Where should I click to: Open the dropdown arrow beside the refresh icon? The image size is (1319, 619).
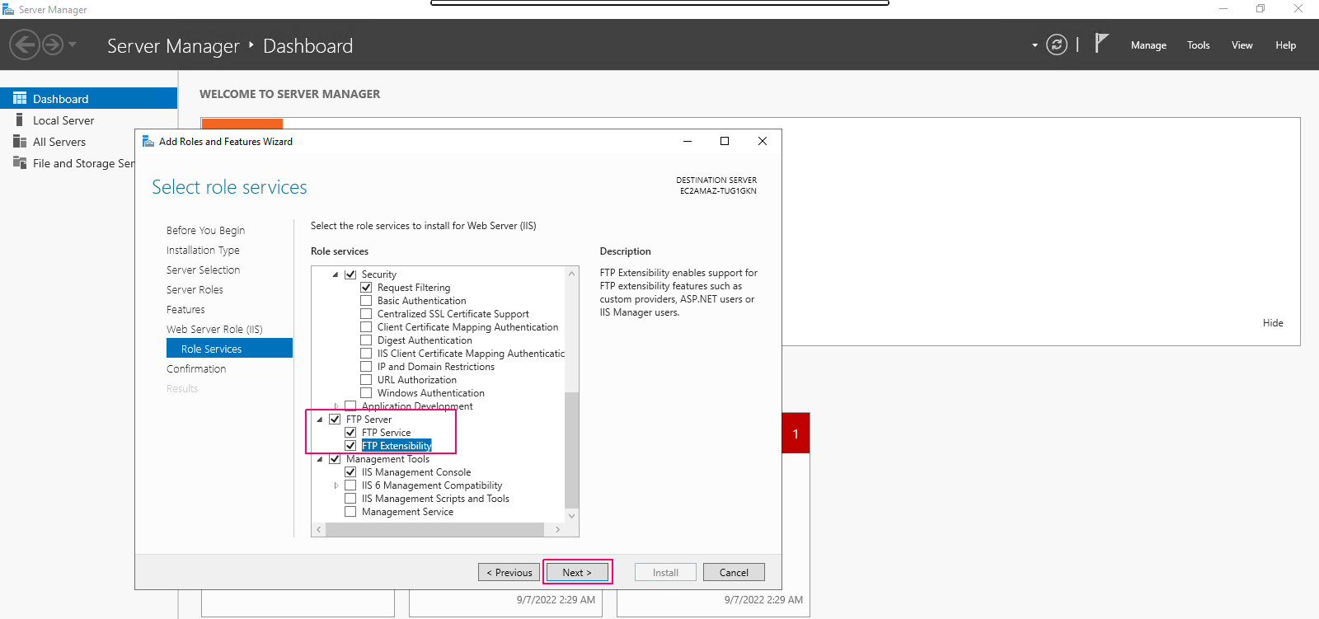click(1035, 45)
